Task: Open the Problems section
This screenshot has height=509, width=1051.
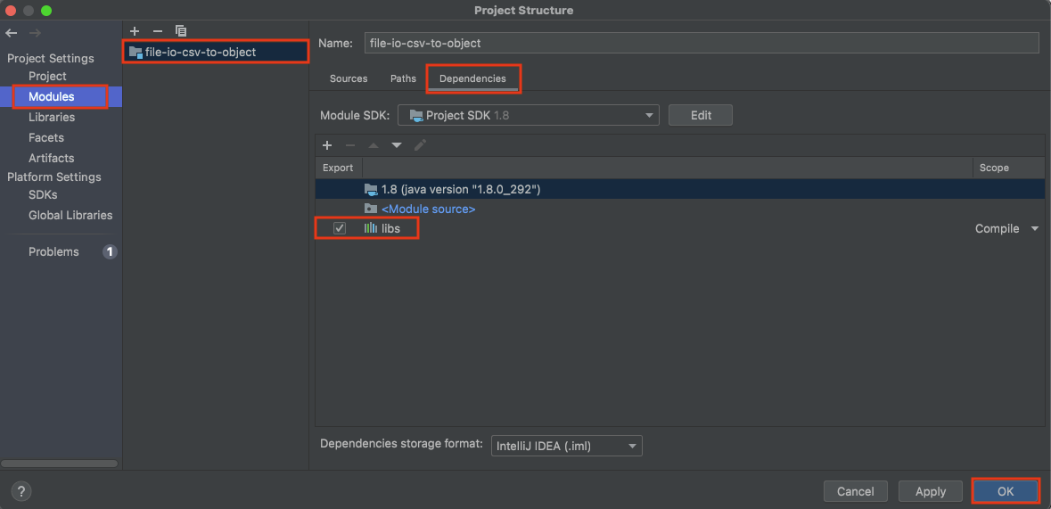Action: 53,252
